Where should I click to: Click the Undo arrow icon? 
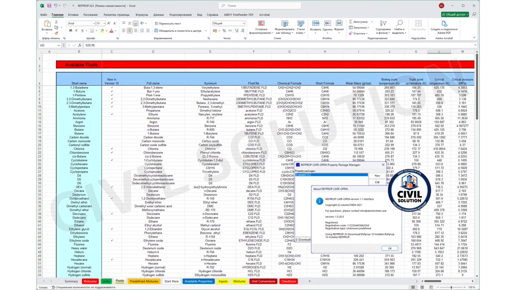(57, 6)
